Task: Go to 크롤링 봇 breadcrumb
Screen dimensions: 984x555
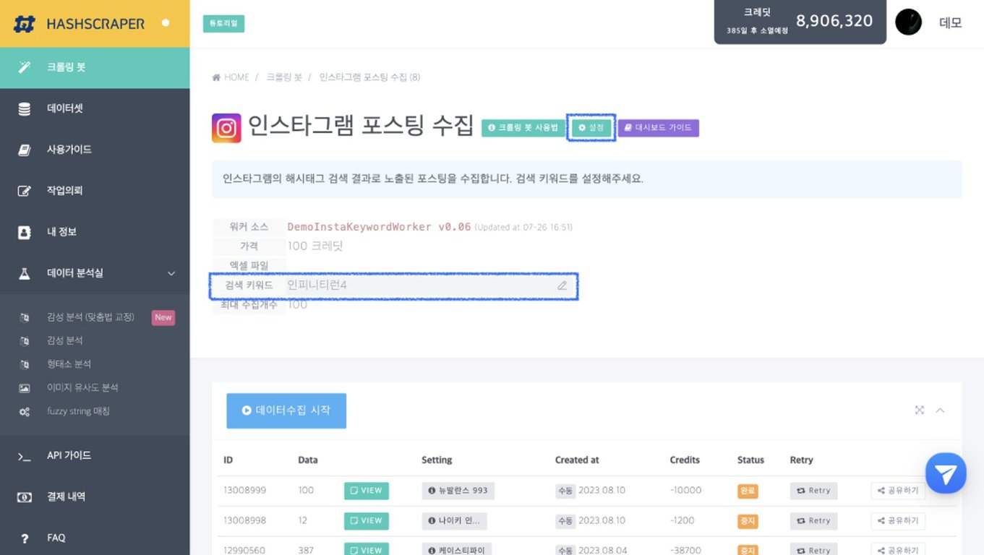Action: (284, 77)
